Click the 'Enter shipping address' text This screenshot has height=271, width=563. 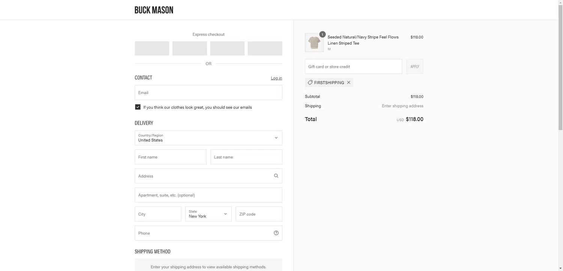[x=402, y=106]
